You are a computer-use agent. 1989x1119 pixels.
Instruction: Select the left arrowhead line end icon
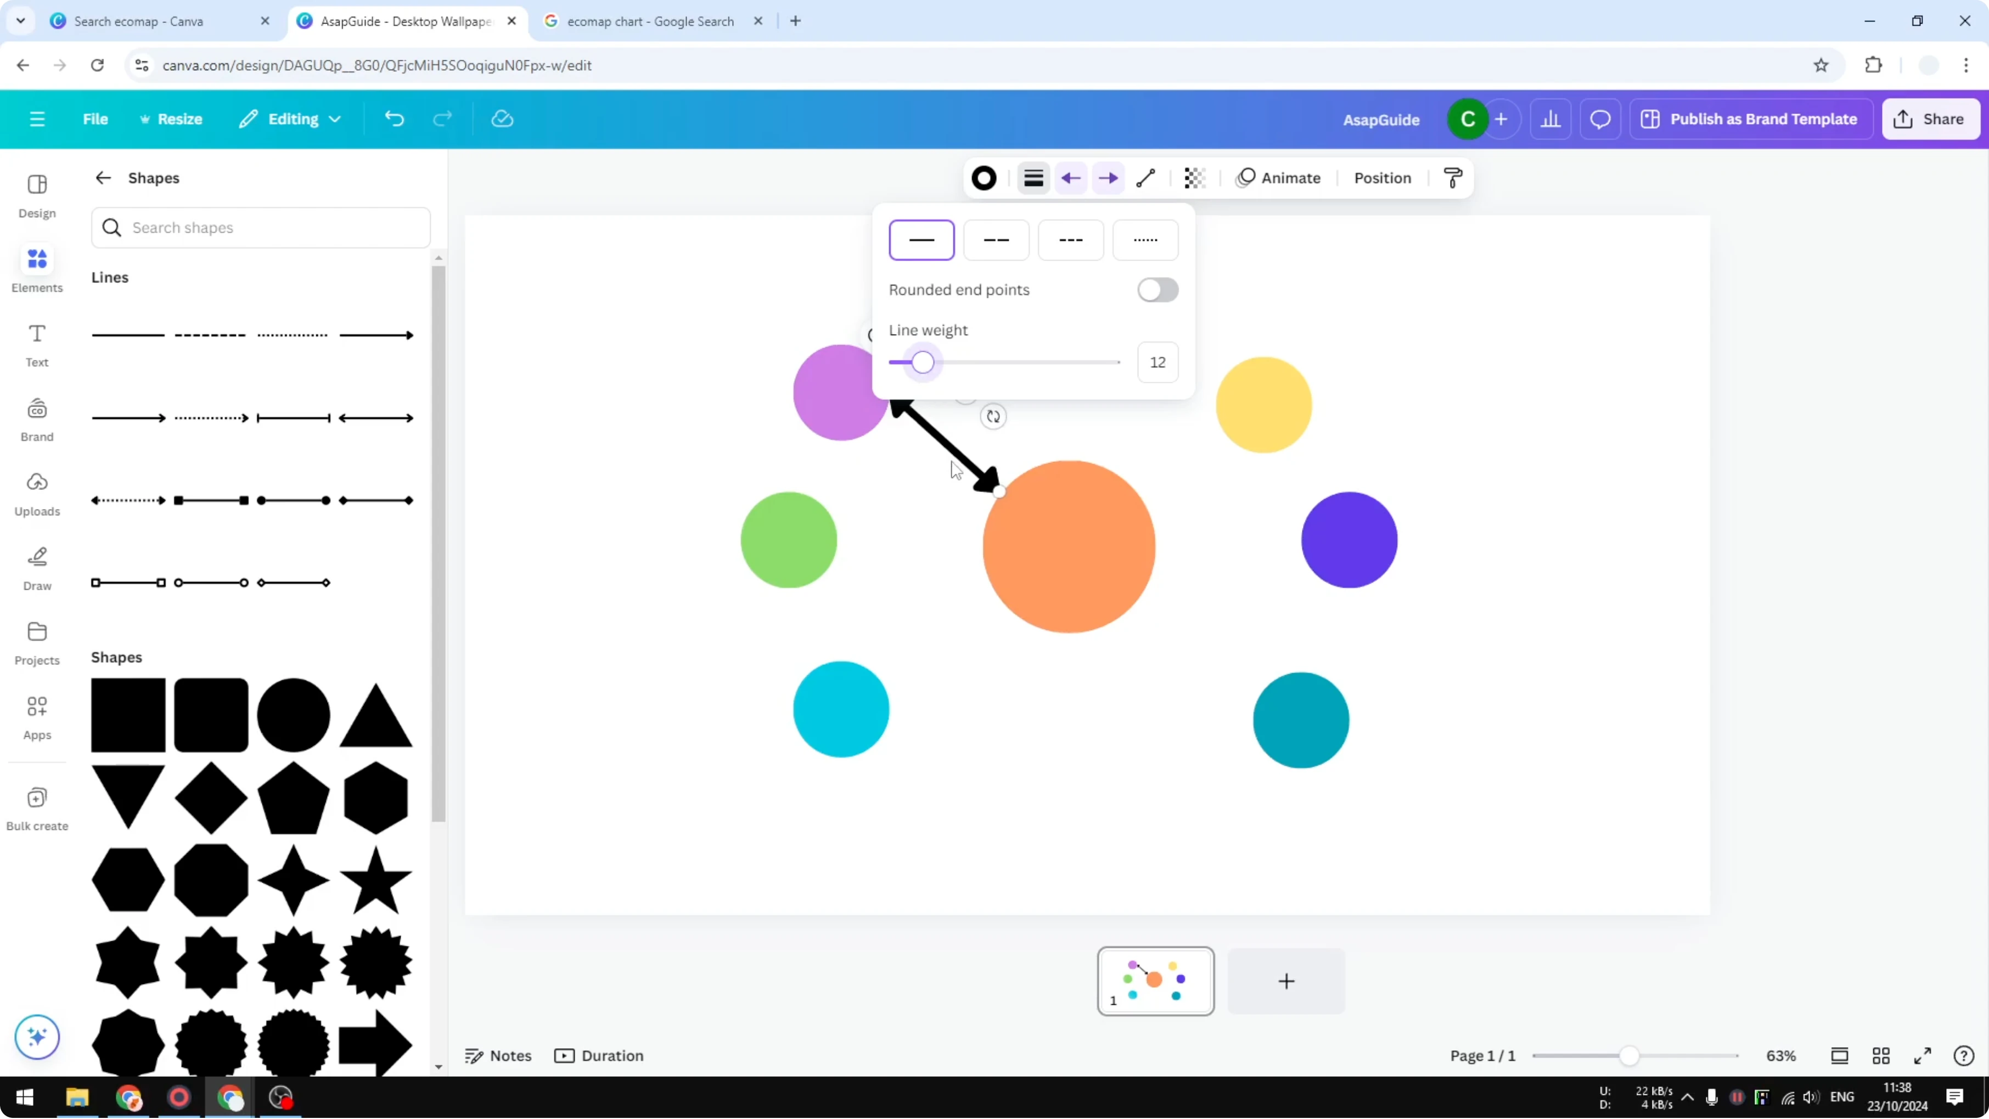point(1070,178)
